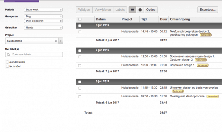Image resolution: width=222 pixels, height=132 pixels.
Task: Click the '7 jun 2017' group header text
Action: click(x=102, y=50)
